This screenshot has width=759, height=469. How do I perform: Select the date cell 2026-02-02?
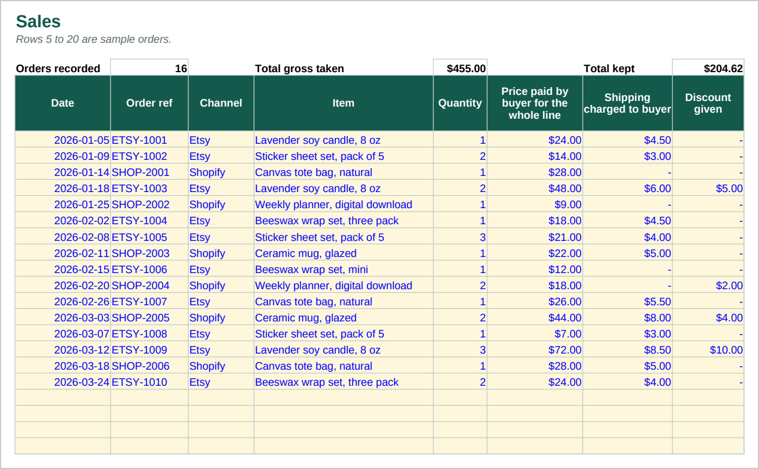click(63, 220)
